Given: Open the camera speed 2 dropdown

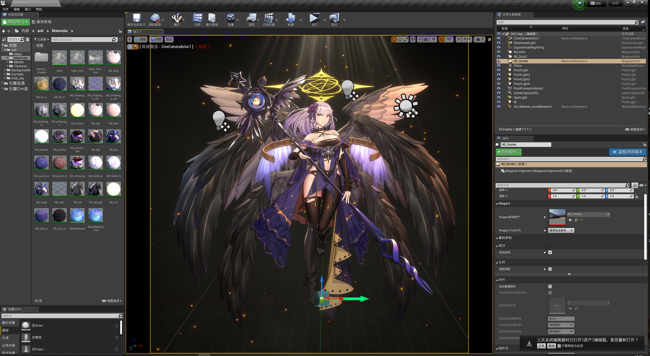Looking at the screenshot, I should tap(480, 39).
